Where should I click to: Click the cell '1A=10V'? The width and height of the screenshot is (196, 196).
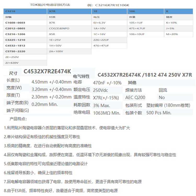(x=109, y=28)
